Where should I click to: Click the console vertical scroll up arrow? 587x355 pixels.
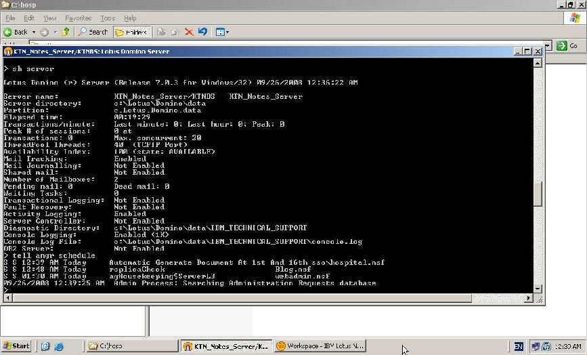(538, 63)
